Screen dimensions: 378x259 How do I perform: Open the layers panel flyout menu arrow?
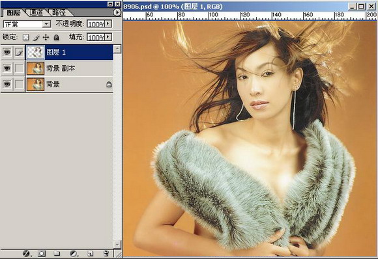(117, 12)
